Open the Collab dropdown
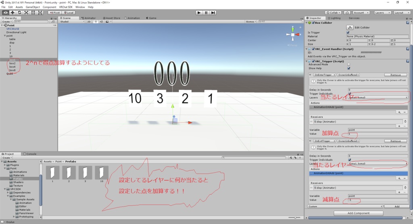The image size is (413, 224). 333,13
